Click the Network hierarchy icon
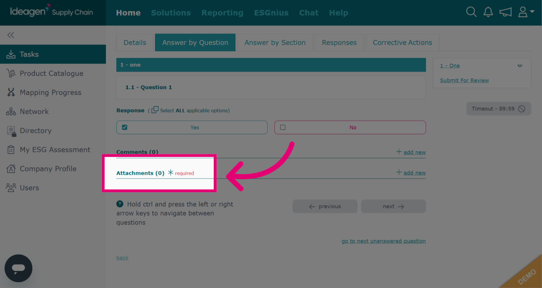Viewport: 542px width, 288px height. (11, 111)
